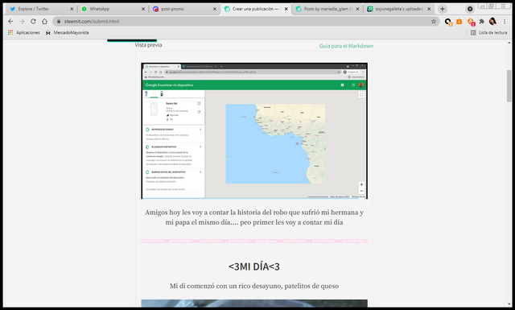Image resolution: width=515 pixels, height=310 pixels.
Task: Close the Crear una publicación tab
Action: 286,9
